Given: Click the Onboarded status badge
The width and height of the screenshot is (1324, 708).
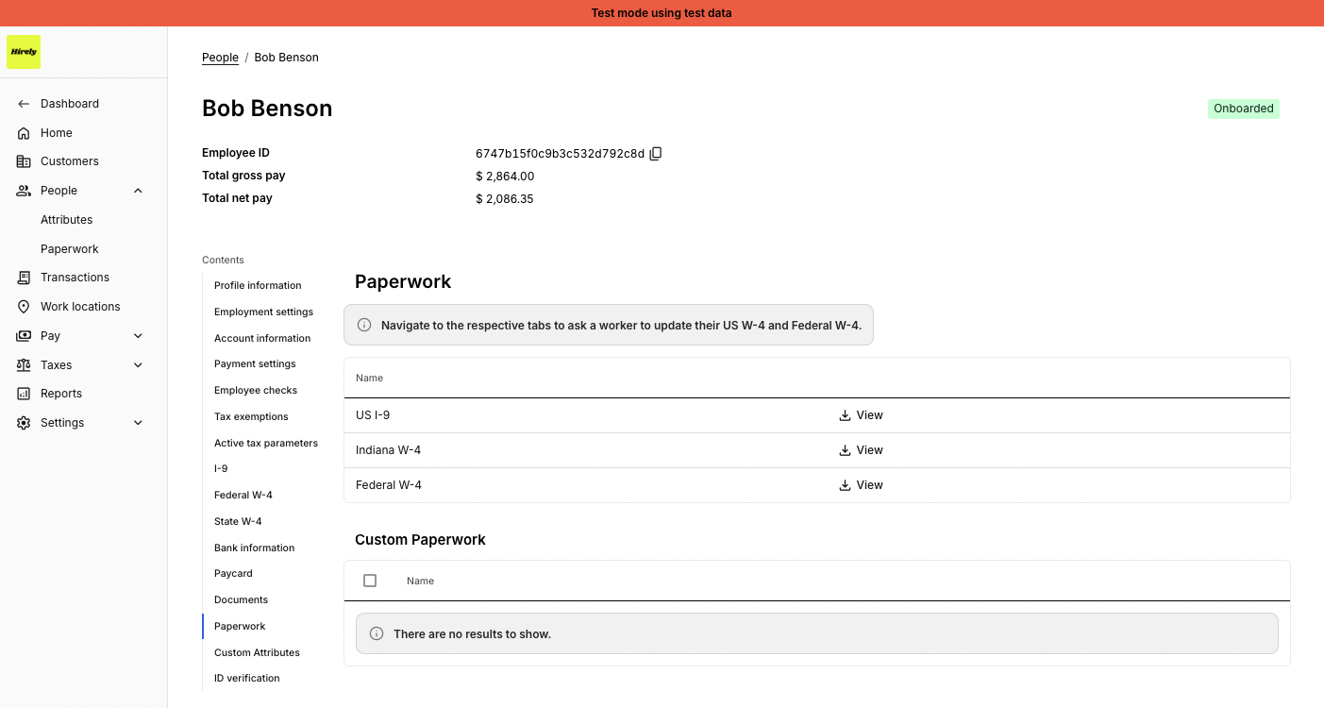Looking at the screenshot, I should pos(1243,109).
